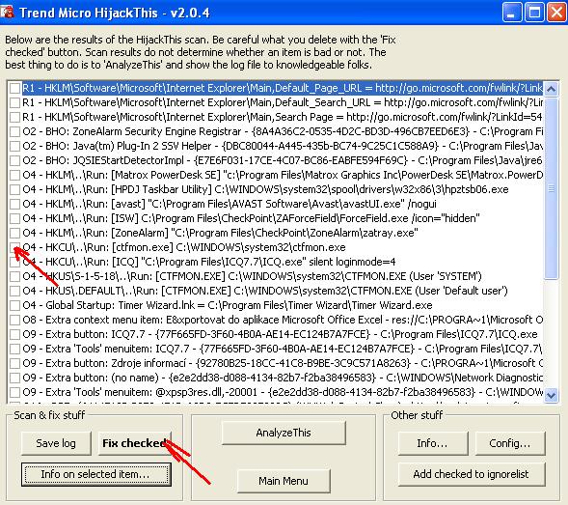This screenshot has width=568, height=505.
Task: Tick the ZoneAlarm zatray.exe checkbox
Action: (14, 233)
